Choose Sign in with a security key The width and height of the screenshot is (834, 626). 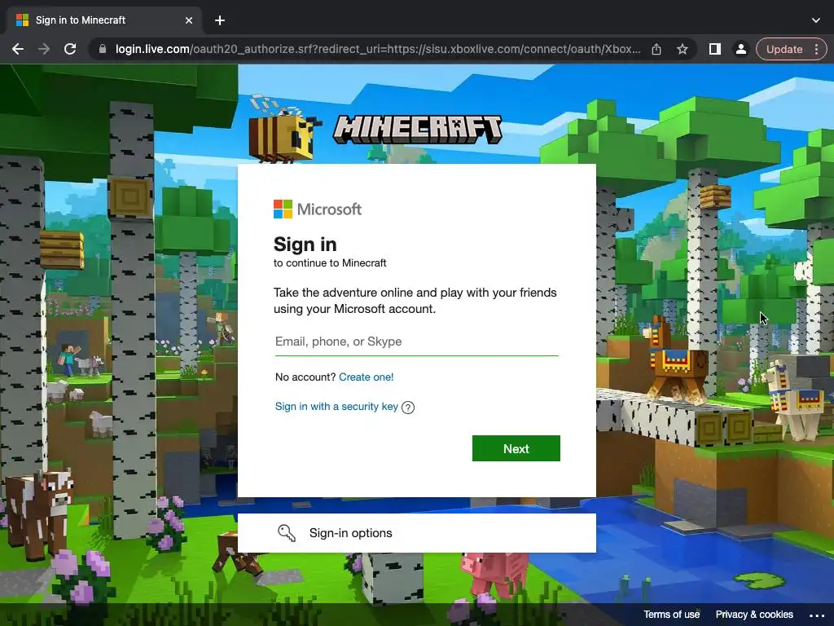pos(336,407)
